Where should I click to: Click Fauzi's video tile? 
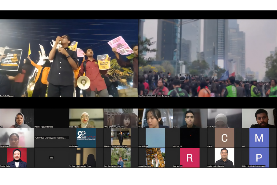pyautogui.click(x=190, y=118)
